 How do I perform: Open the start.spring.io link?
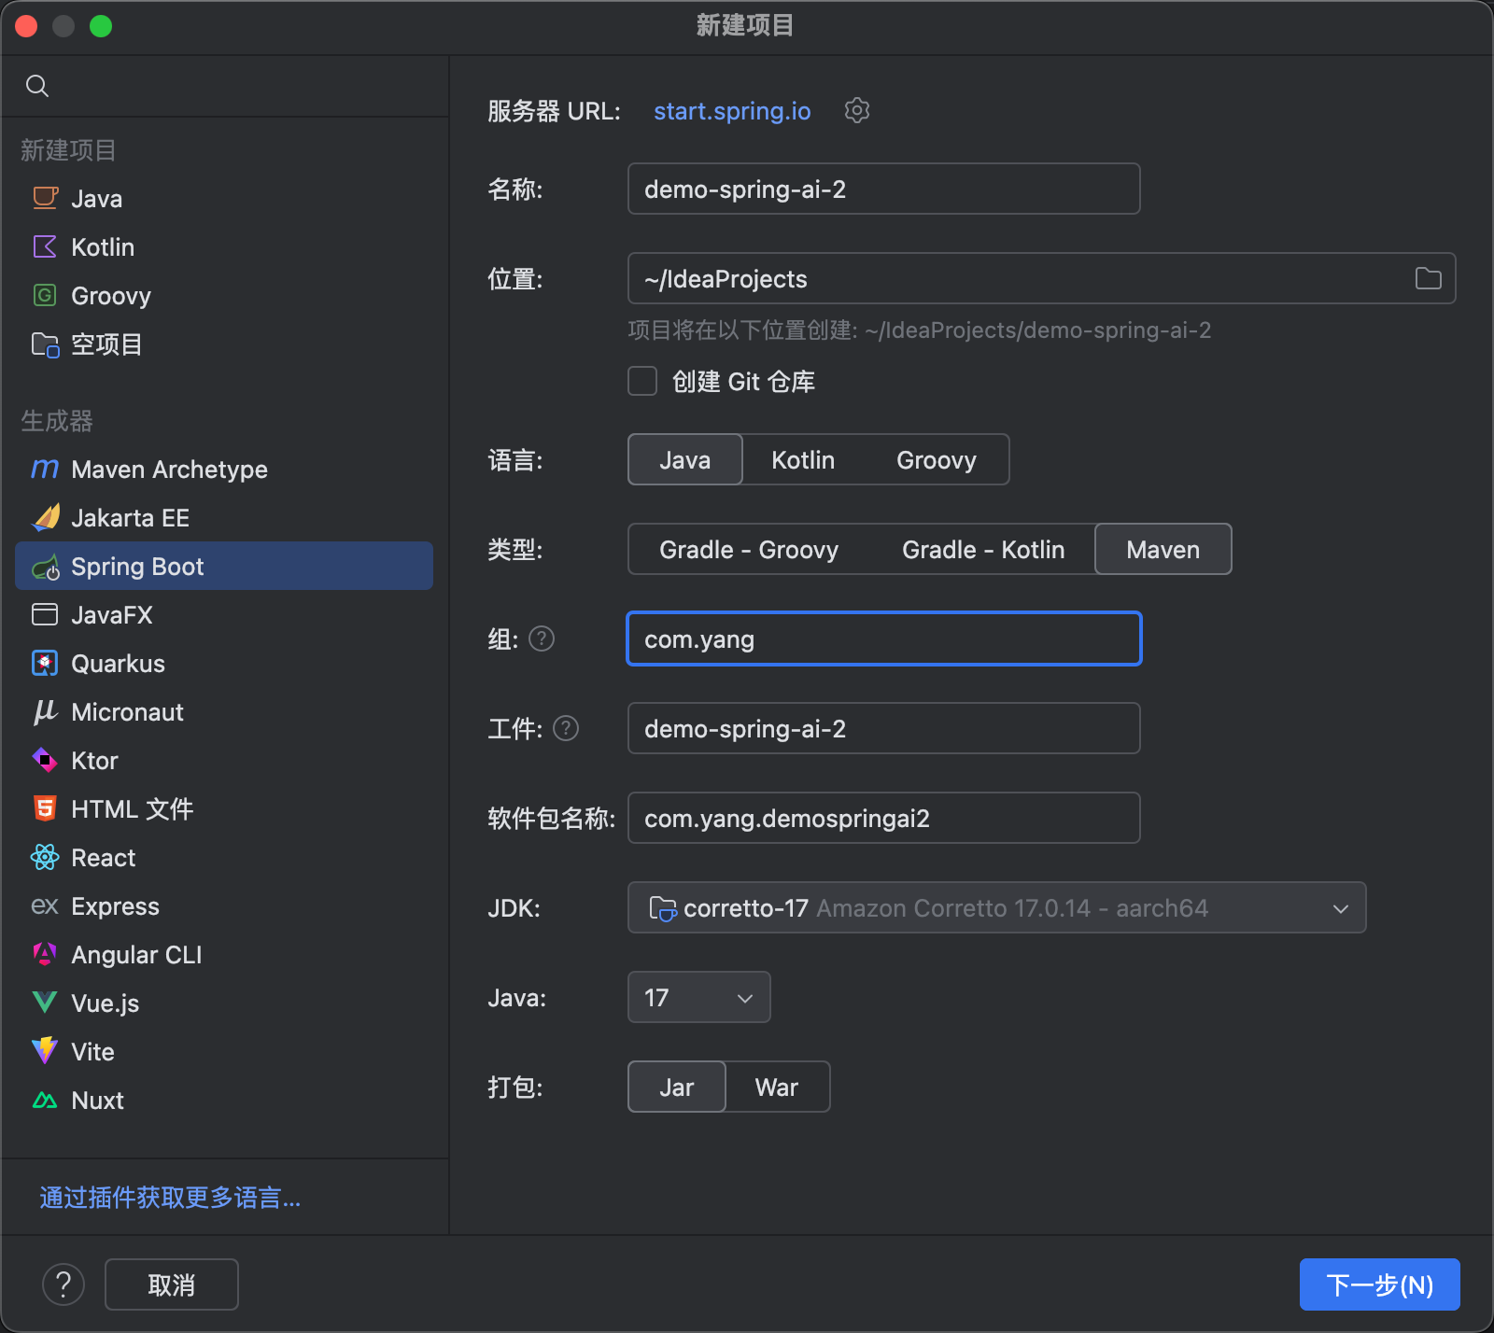tap(732, 111)
